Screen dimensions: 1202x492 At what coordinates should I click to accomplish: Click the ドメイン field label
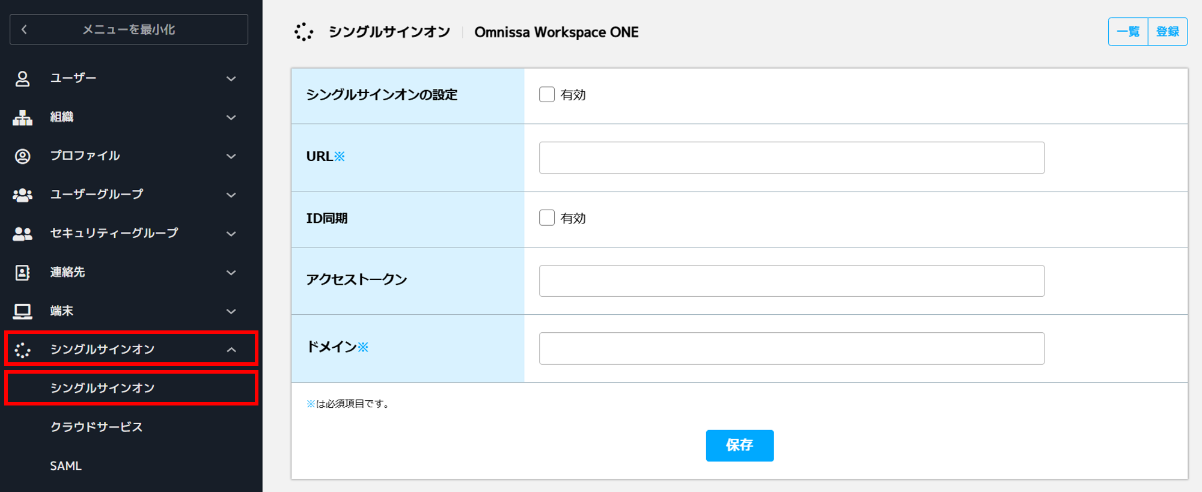(x=337, y=347)
